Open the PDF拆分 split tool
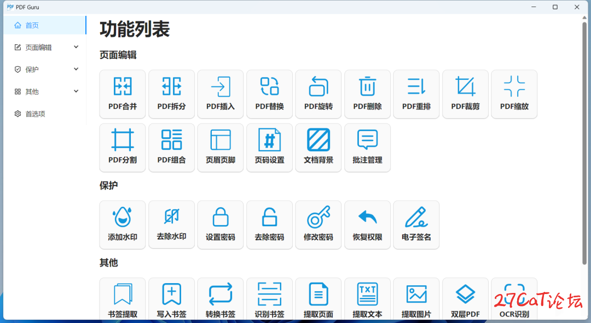The image size is (591, 323). pos(171,94)
